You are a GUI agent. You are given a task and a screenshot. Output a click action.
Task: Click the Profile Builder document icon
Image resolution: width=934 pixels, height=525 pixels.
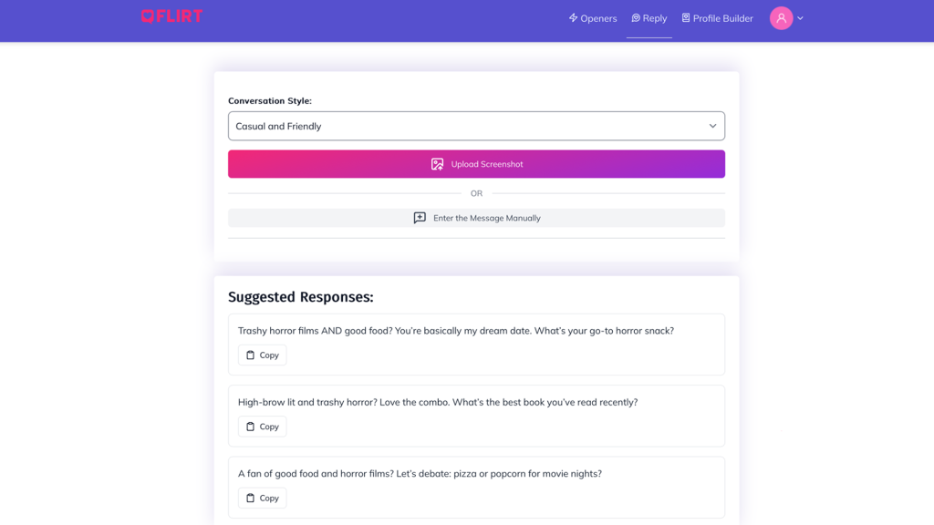click(686, 17)
